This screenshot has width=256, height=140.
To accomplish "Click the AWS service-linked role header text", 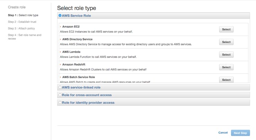I will point(81,87).
